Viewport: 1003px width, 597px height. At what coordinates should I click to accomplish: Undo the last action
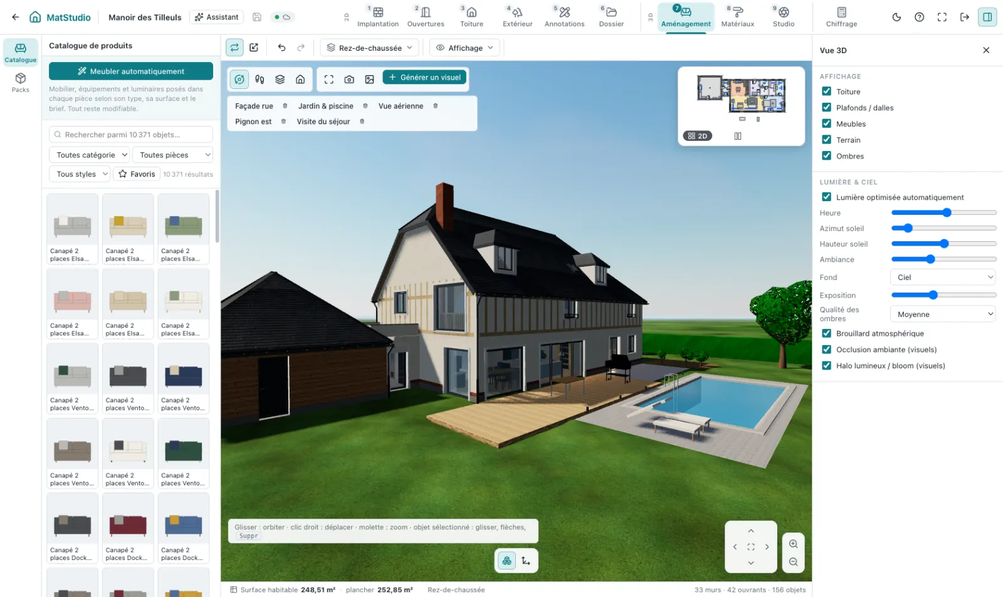(x=281, y=48)
